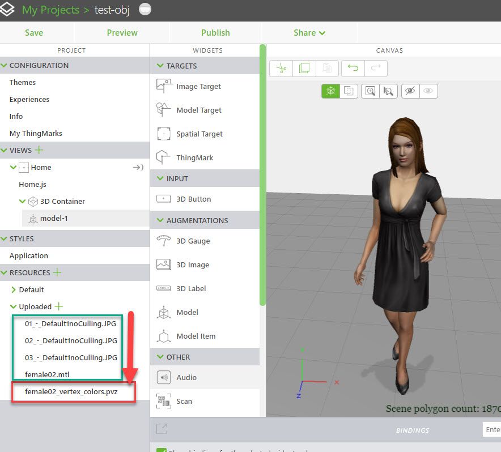Viewport: 501px width, 452px height.
Task: Add a new view with plus icon
Action: click(x=39, y=150)
